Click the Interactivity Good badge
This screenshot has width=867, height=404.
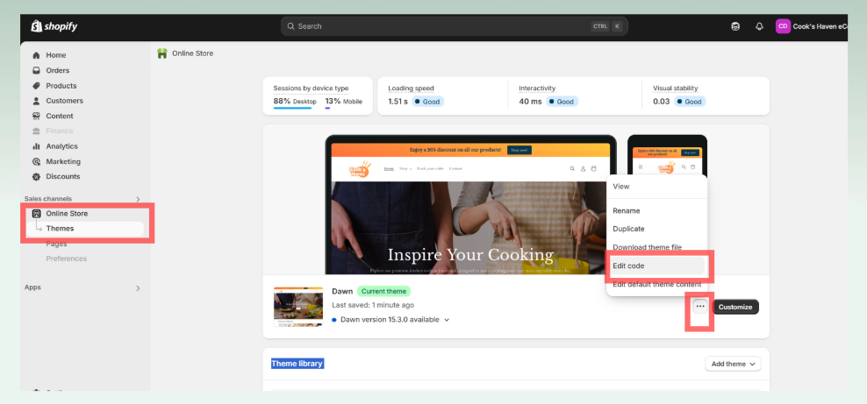(562, 102)
